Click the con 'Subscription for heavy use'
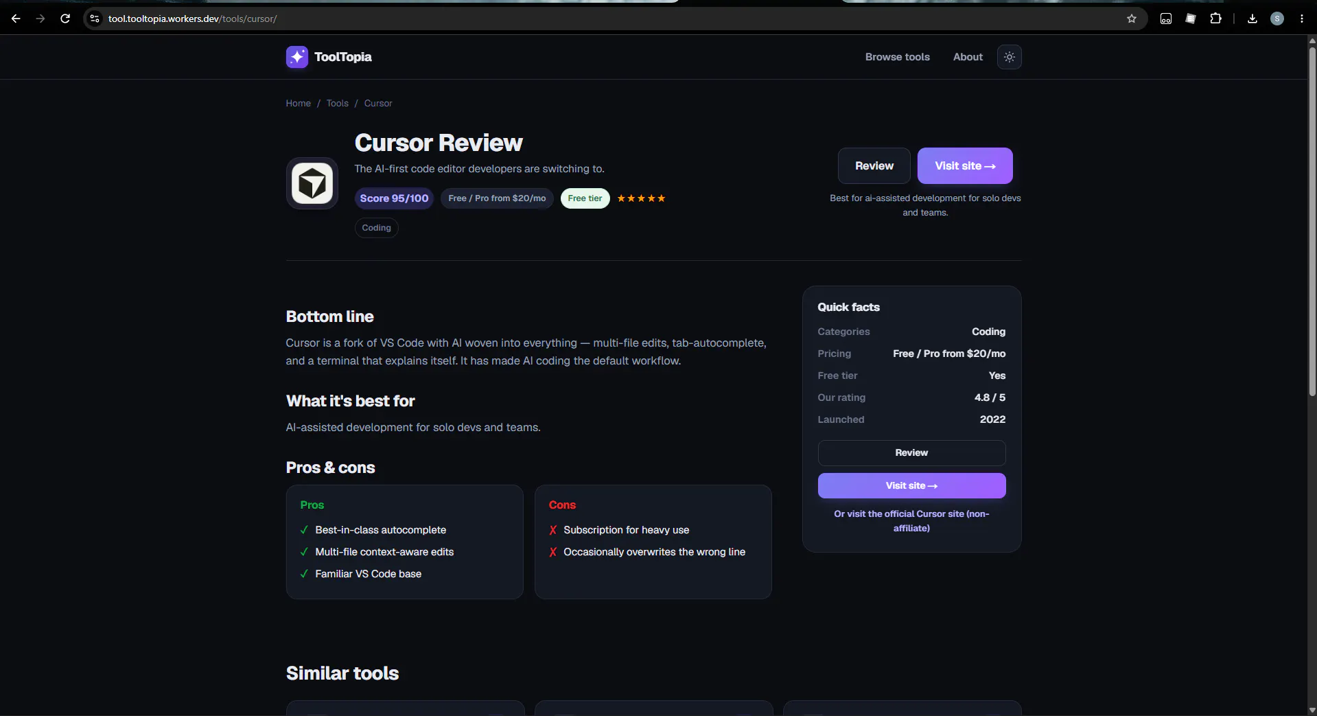This screenshot has height=716, width=1317. [627, 530]
